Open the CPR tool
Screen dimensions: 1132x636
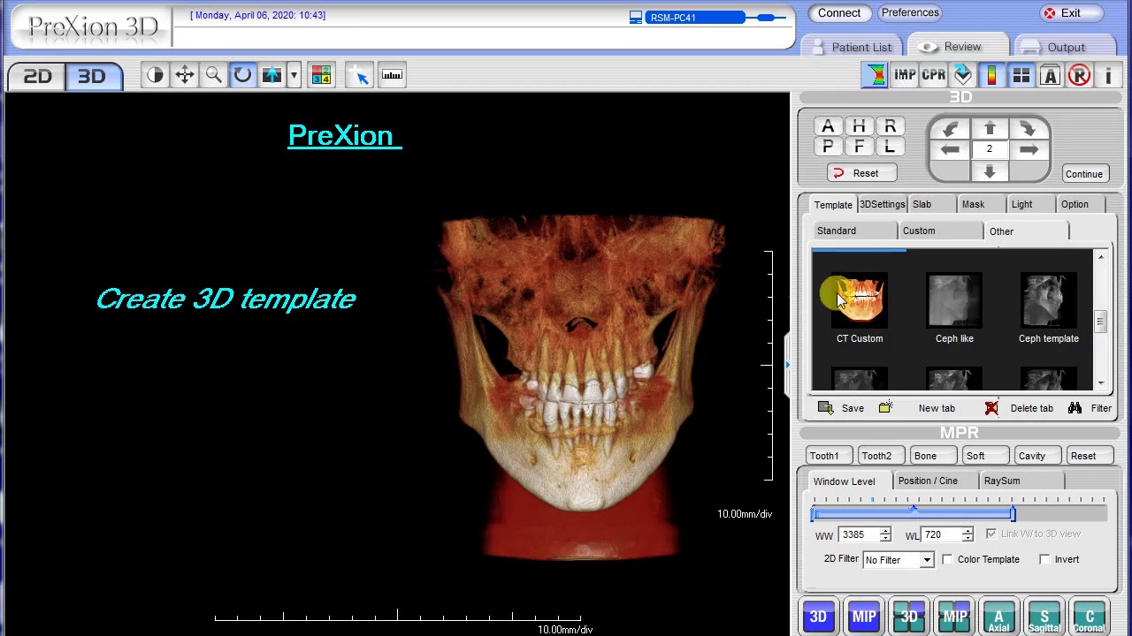coord(933,75)
